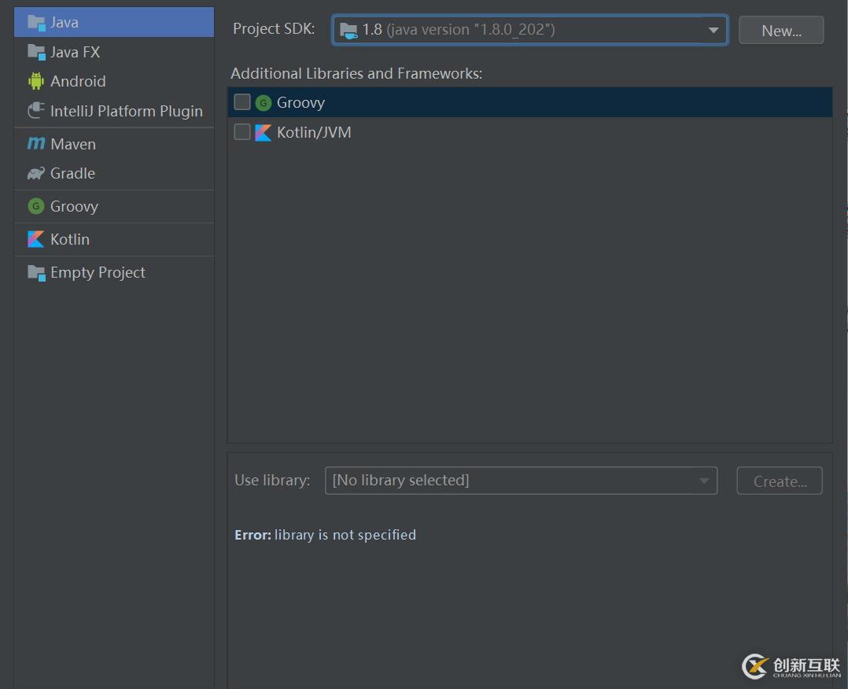Click the Gradle elephant icon
Screen dimensions: 848x689
36,173
